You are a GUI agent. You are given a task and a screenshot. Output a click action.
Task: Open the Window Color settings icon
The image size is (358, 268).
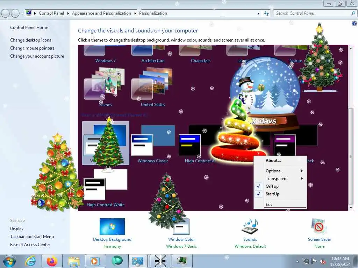[181, 226]
